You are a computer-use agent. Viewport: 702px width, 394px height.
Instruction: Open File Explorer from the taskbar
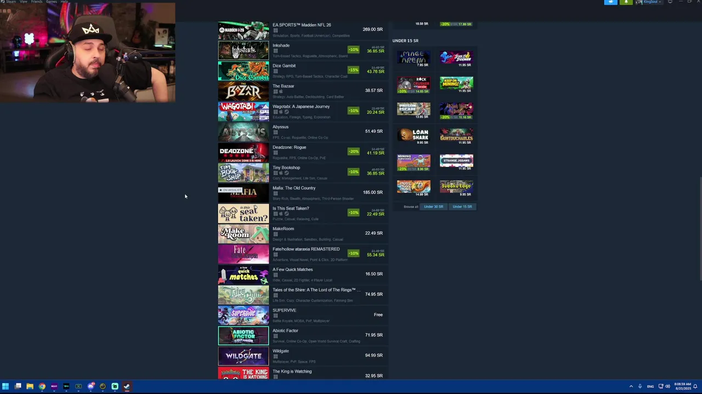pos(30,386)
